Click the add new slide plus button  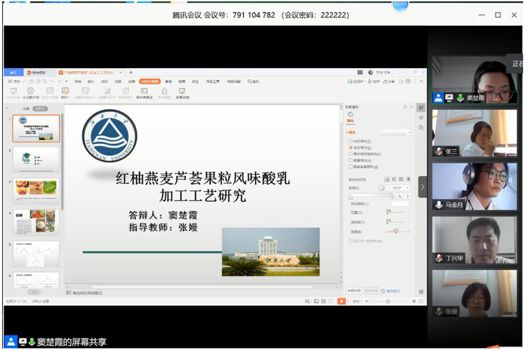click(x=34, y=292)
